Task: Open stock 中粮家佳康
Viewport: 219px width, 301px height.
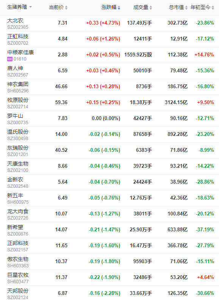Action: [x=20, y=52]
